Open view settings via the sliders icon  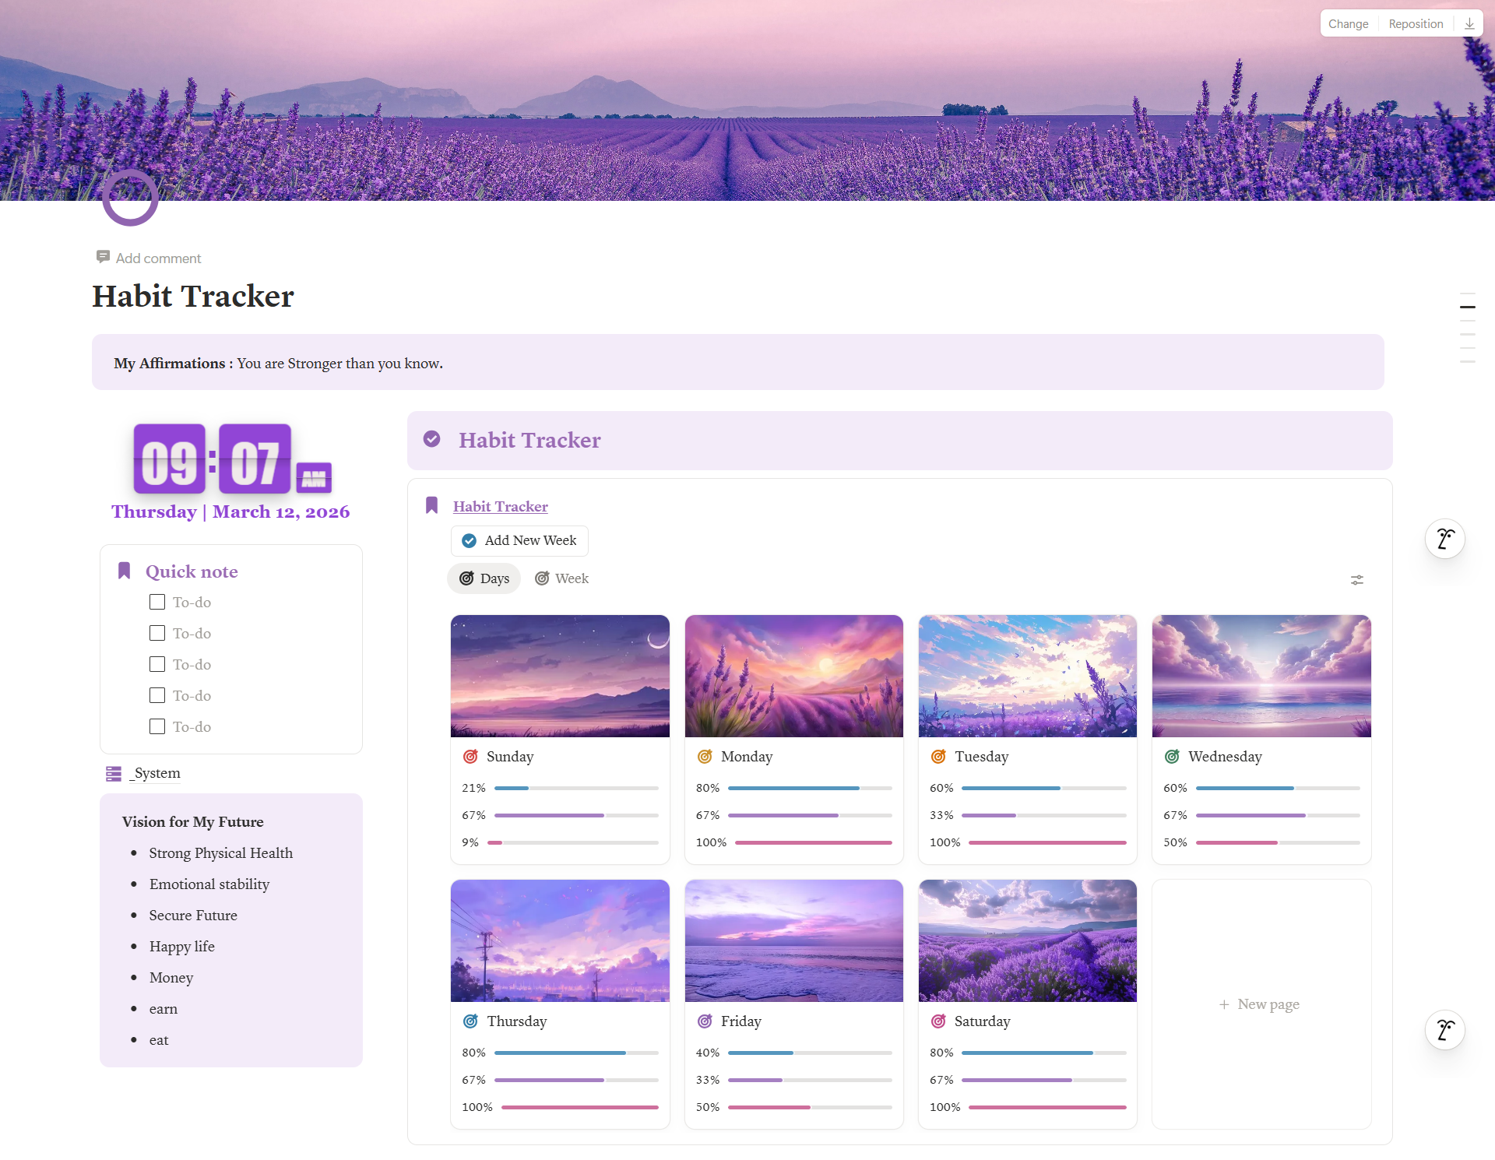[1357, 580]
